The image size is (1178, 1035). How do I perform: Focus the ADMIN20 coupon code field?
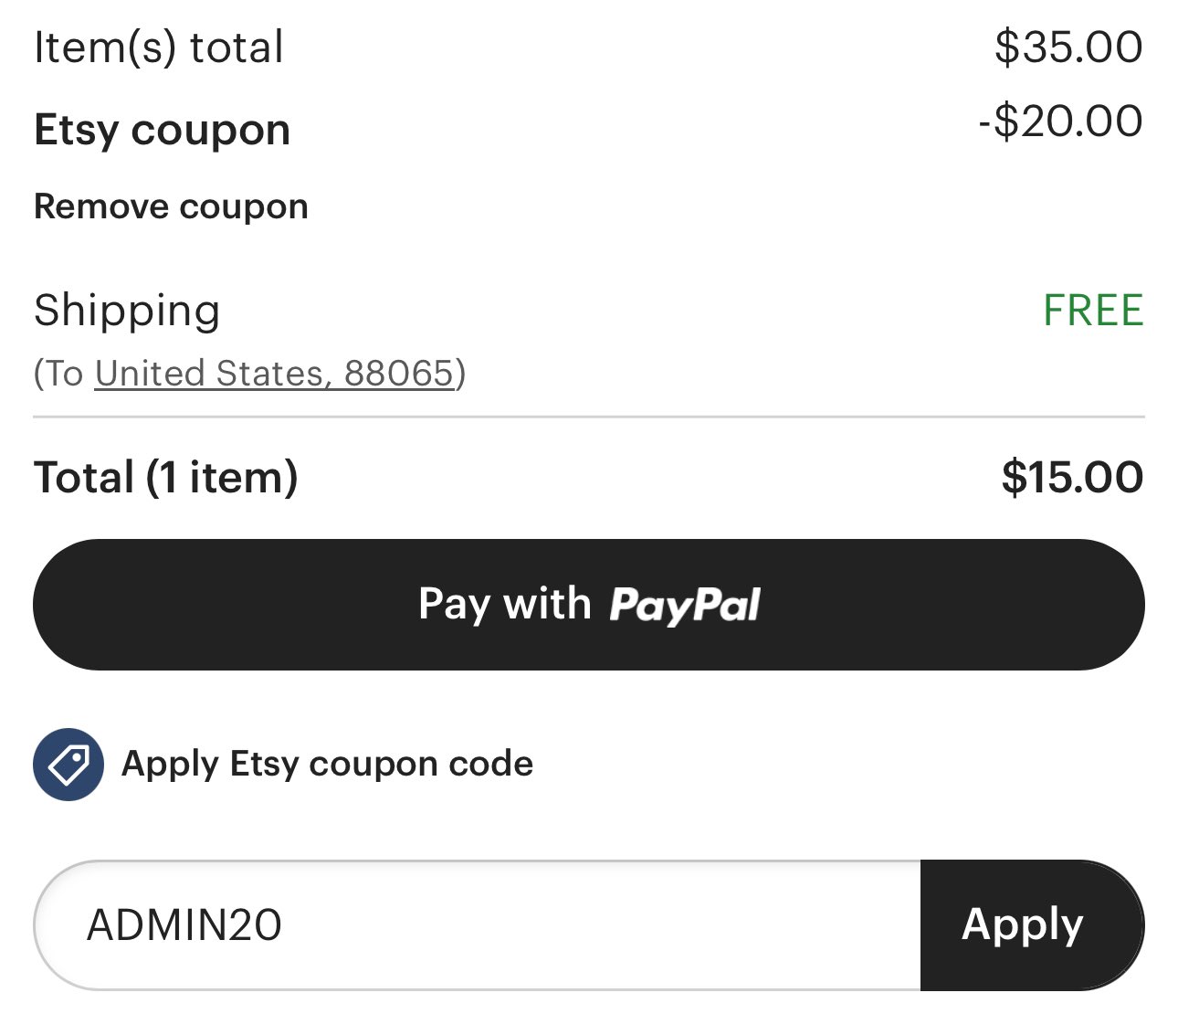click(477, 924)
